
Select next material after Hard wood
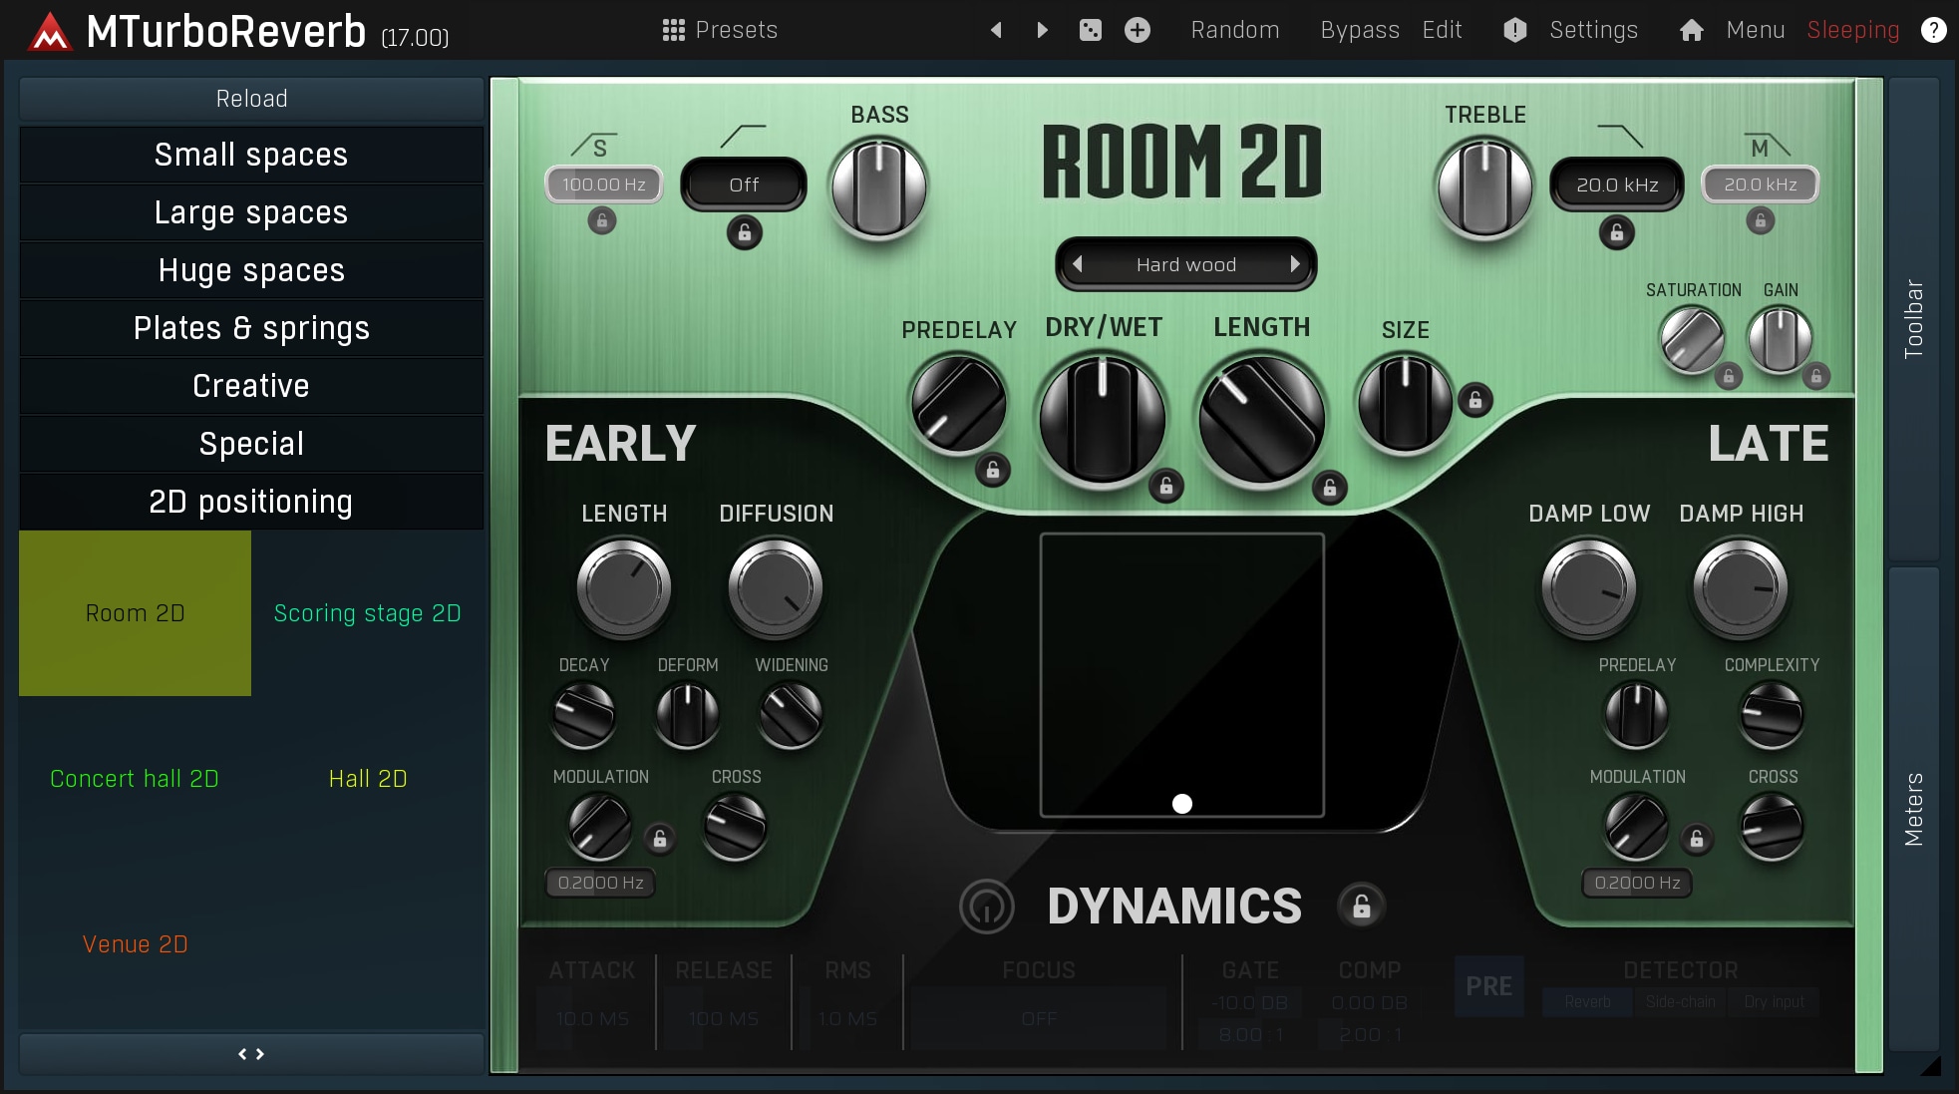point(1294,264)
